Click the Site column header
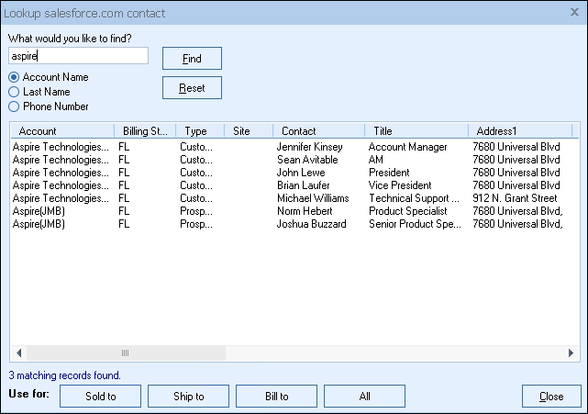The image size is (588, 414). pos(249,131)
